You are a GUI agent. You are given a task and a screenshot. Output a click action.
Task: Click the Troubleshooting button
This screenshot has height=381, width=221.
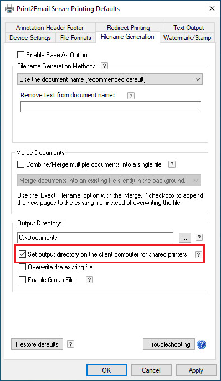tap(169, 344)
